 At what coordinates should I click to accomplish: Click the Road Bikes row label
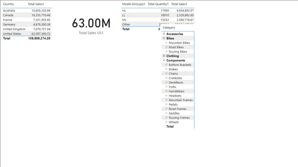176,47
